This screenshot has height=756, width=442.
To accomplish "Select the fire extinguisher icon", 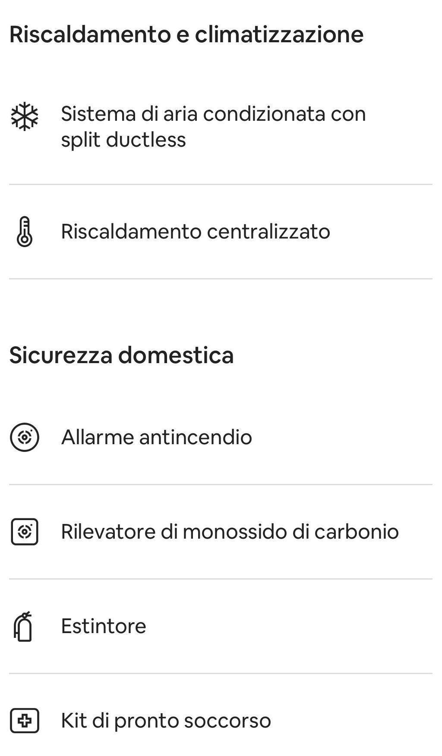I will click(x=24, y=627).
